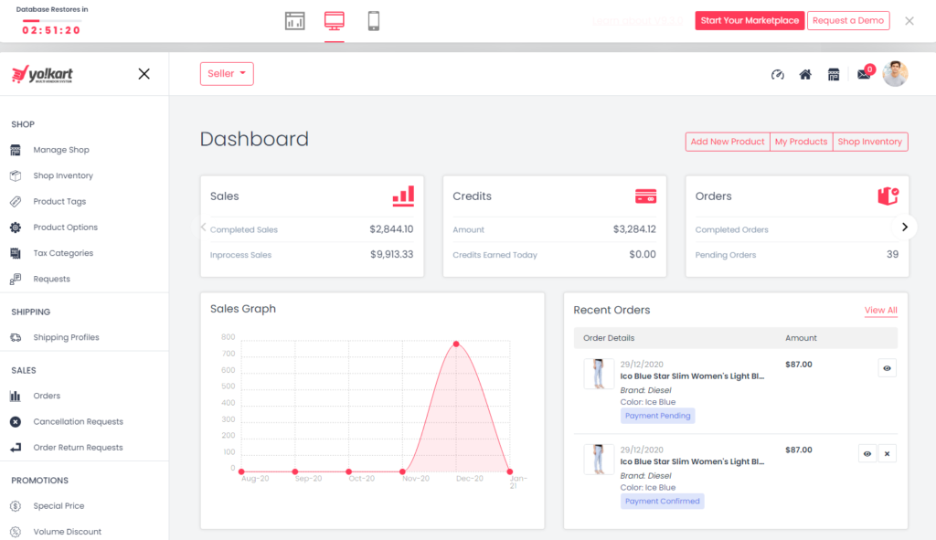Open the user profile avatar
The height and width of the screenshot is (540, 936).
coord(895,74)
